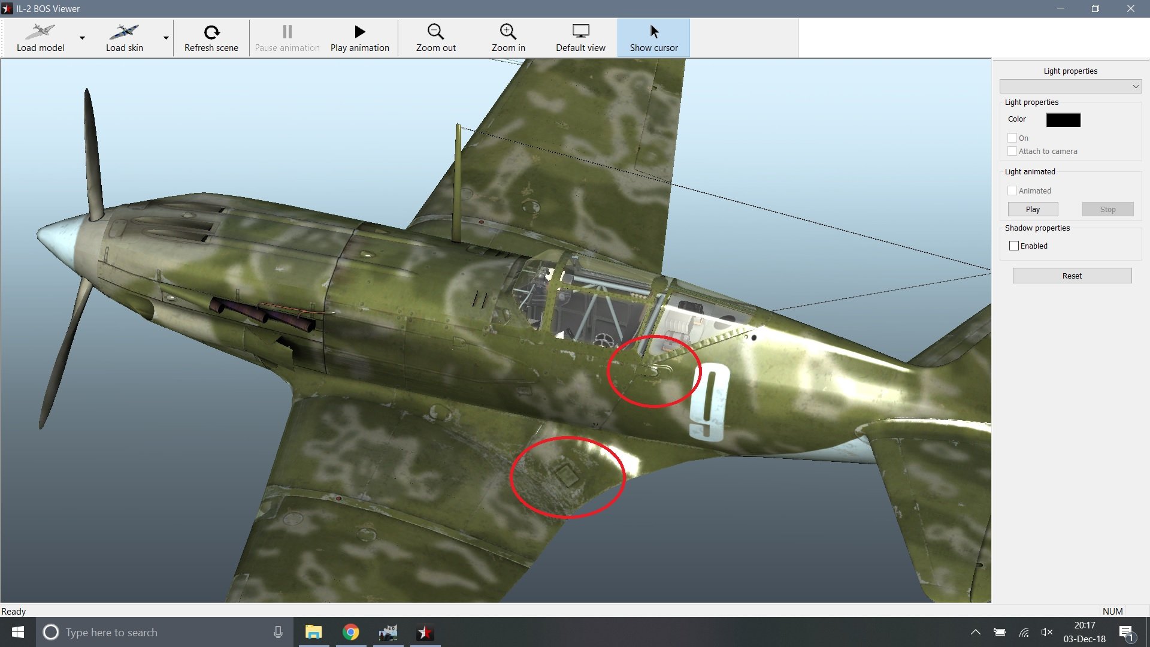Zoom out of the model view

tap(435, 38)
